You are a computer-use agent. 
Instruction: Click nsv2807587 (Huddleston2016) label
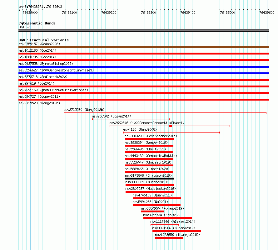point(151,189)
